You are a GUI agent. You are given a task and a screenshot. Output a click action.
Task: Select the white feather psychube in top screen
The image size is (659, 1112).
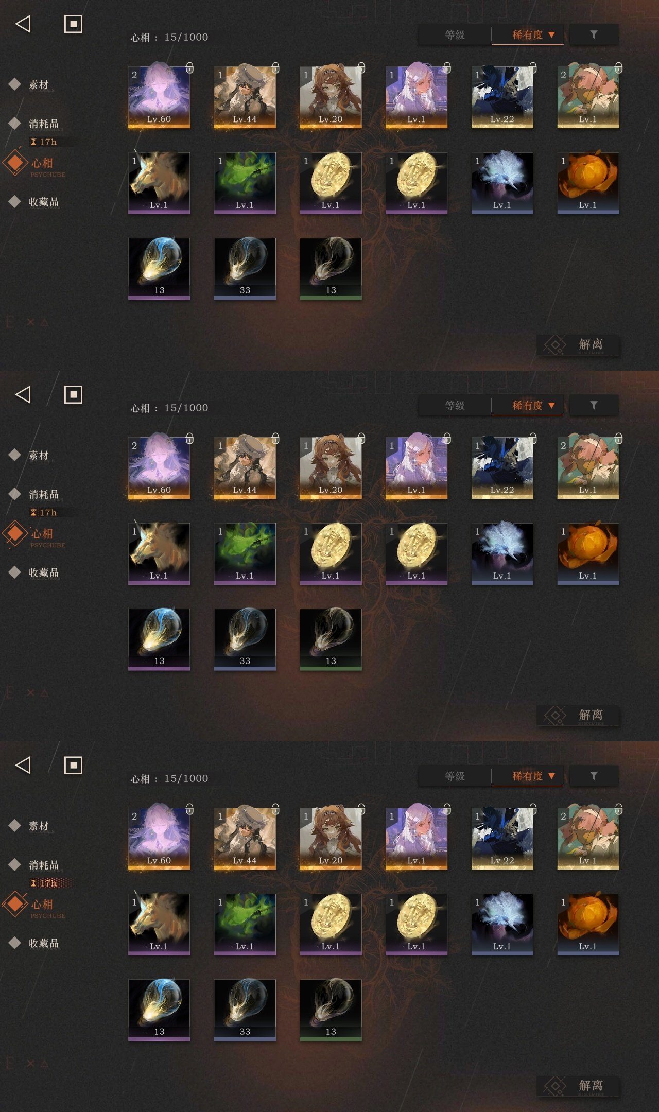(502, 183)
